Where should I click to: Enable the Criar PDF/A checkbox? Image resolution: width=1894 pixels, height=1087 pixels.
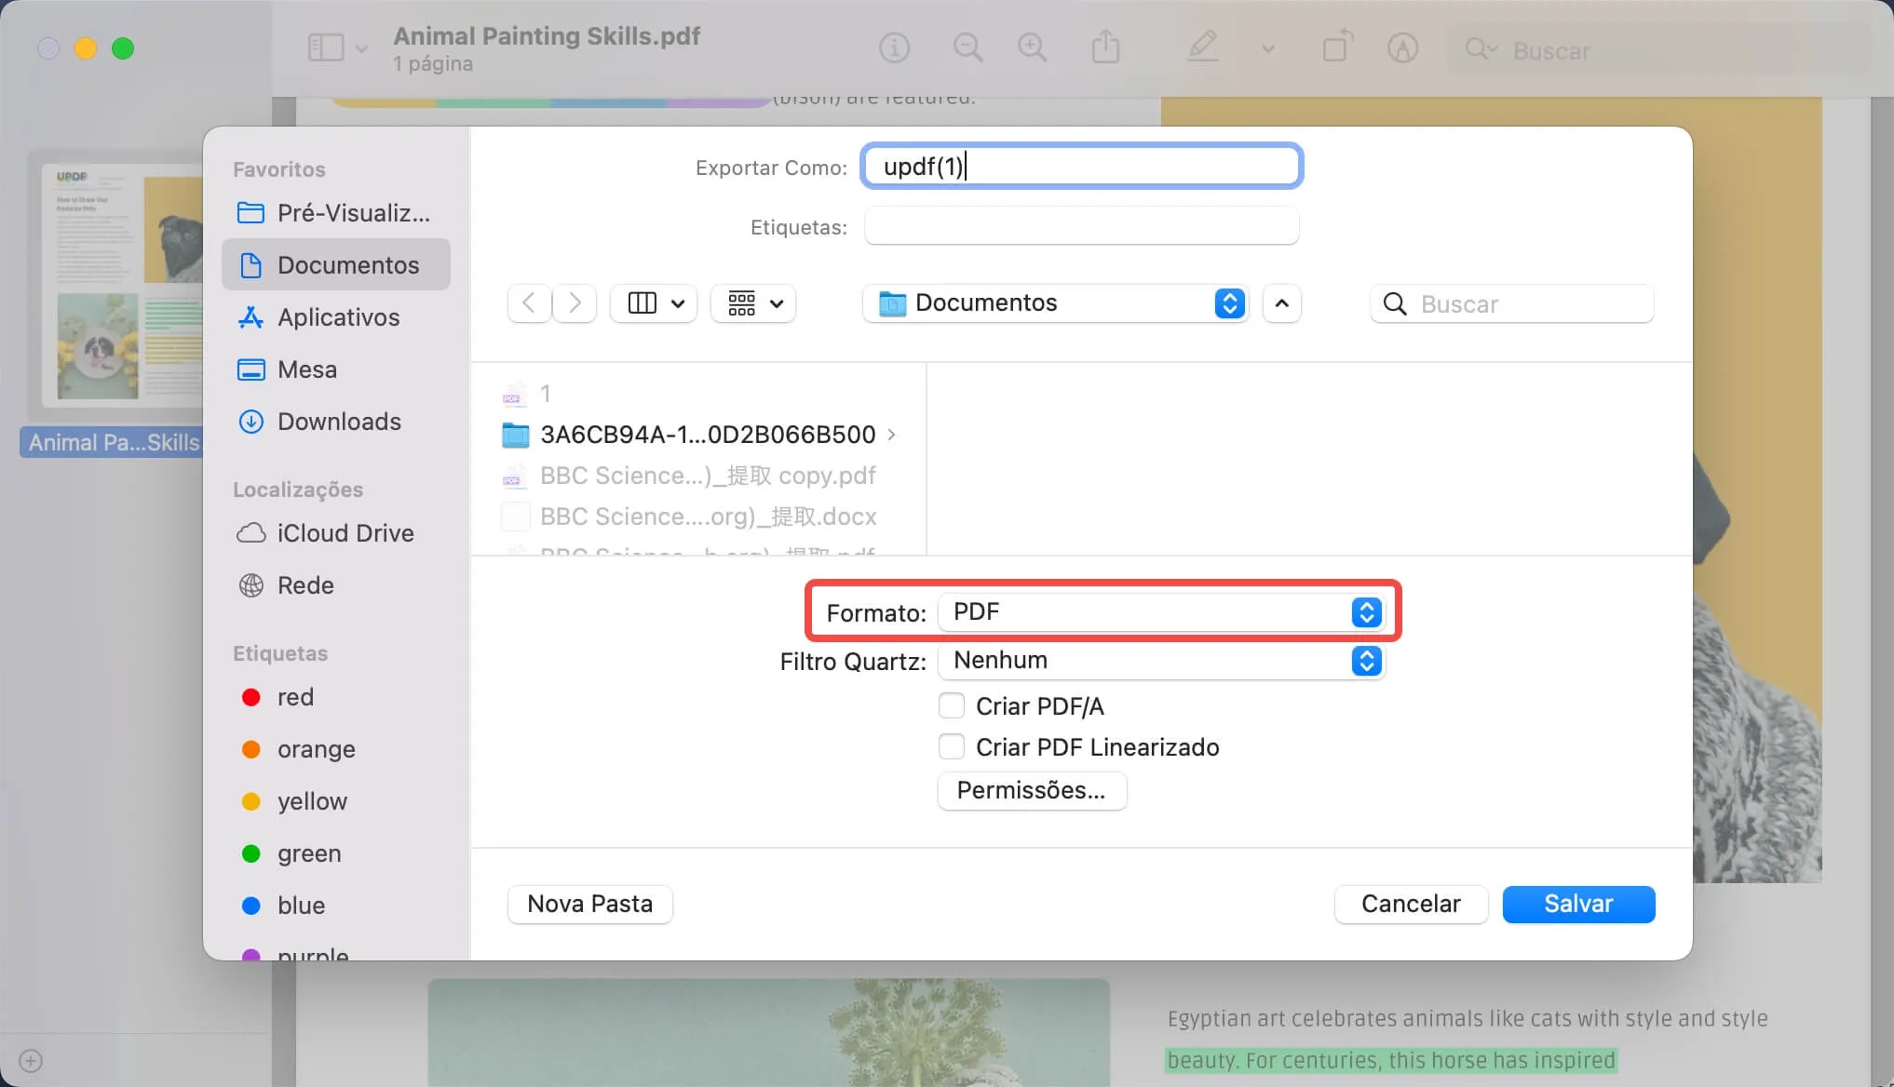[952, 705]
